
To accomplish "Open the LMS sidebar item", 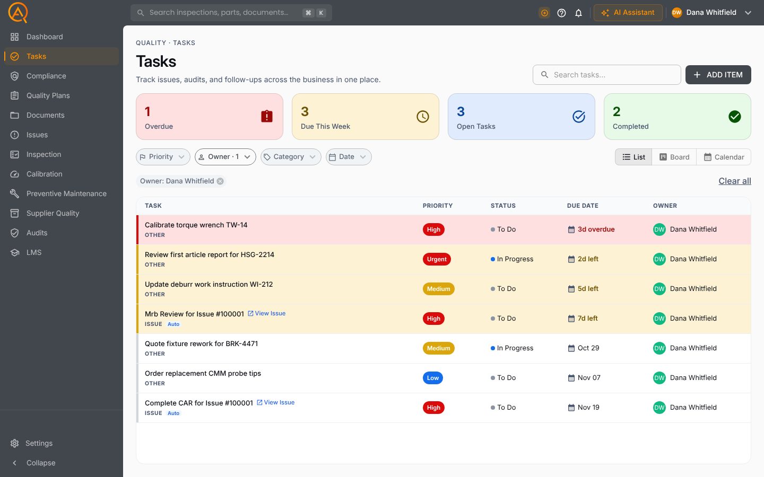I will (62, 252).
